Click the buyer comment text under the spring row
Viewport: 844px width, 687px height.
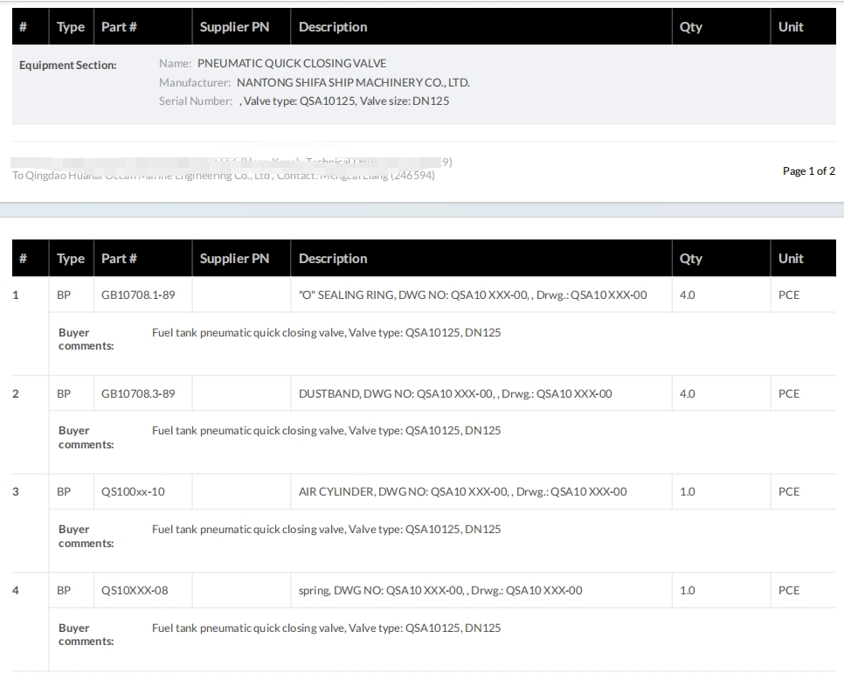326,628
